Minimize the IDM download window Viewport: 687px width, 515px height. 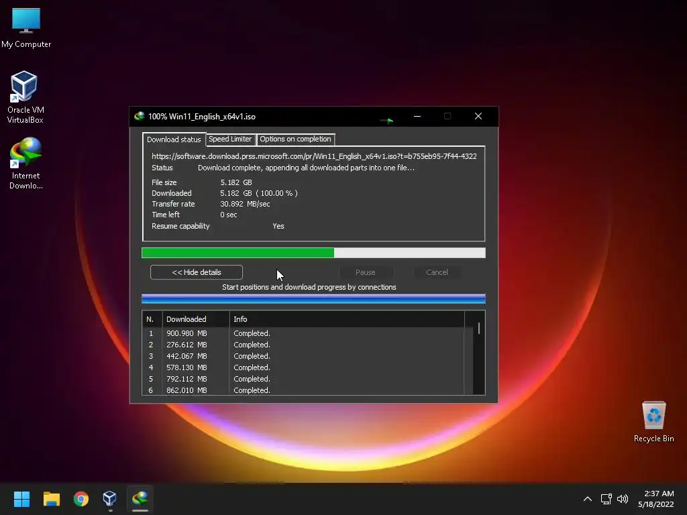(x=417, y=117)
